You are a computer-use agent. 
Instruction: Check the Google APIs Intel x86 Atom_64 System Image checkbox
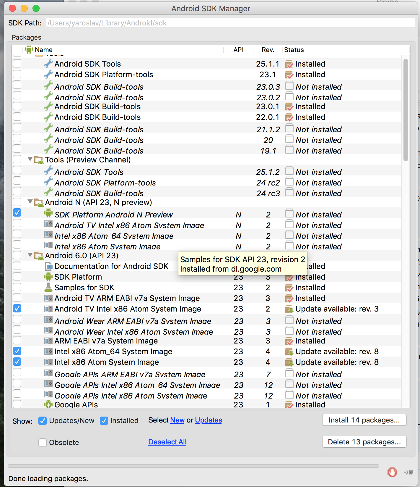[17, 383]
